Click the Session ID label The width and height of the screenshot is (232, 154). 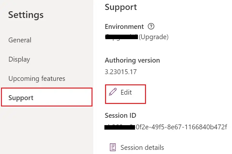(121, 116)
